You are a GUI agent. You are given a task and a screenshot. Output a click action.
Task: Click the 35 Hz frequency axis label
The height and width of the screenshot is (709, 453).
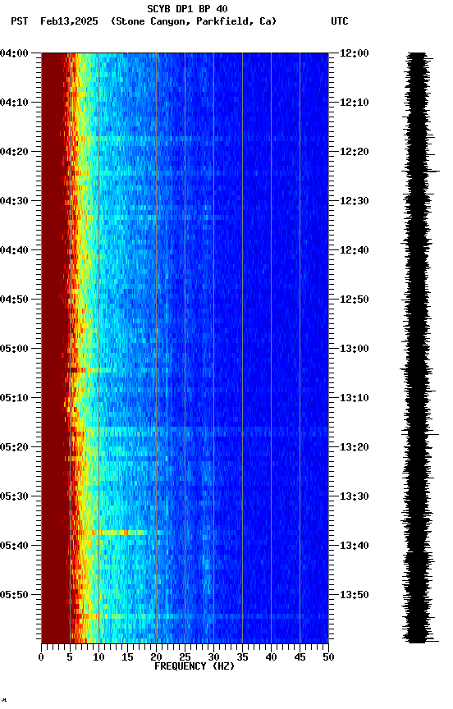pos(242,657)
